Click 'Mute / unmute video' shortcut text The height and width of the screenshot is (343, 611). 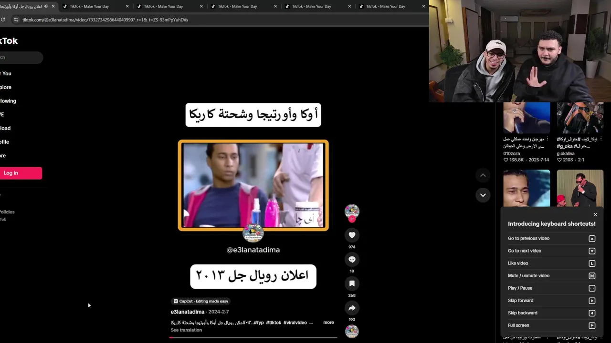pyautogui.click(x=528, y=275)
